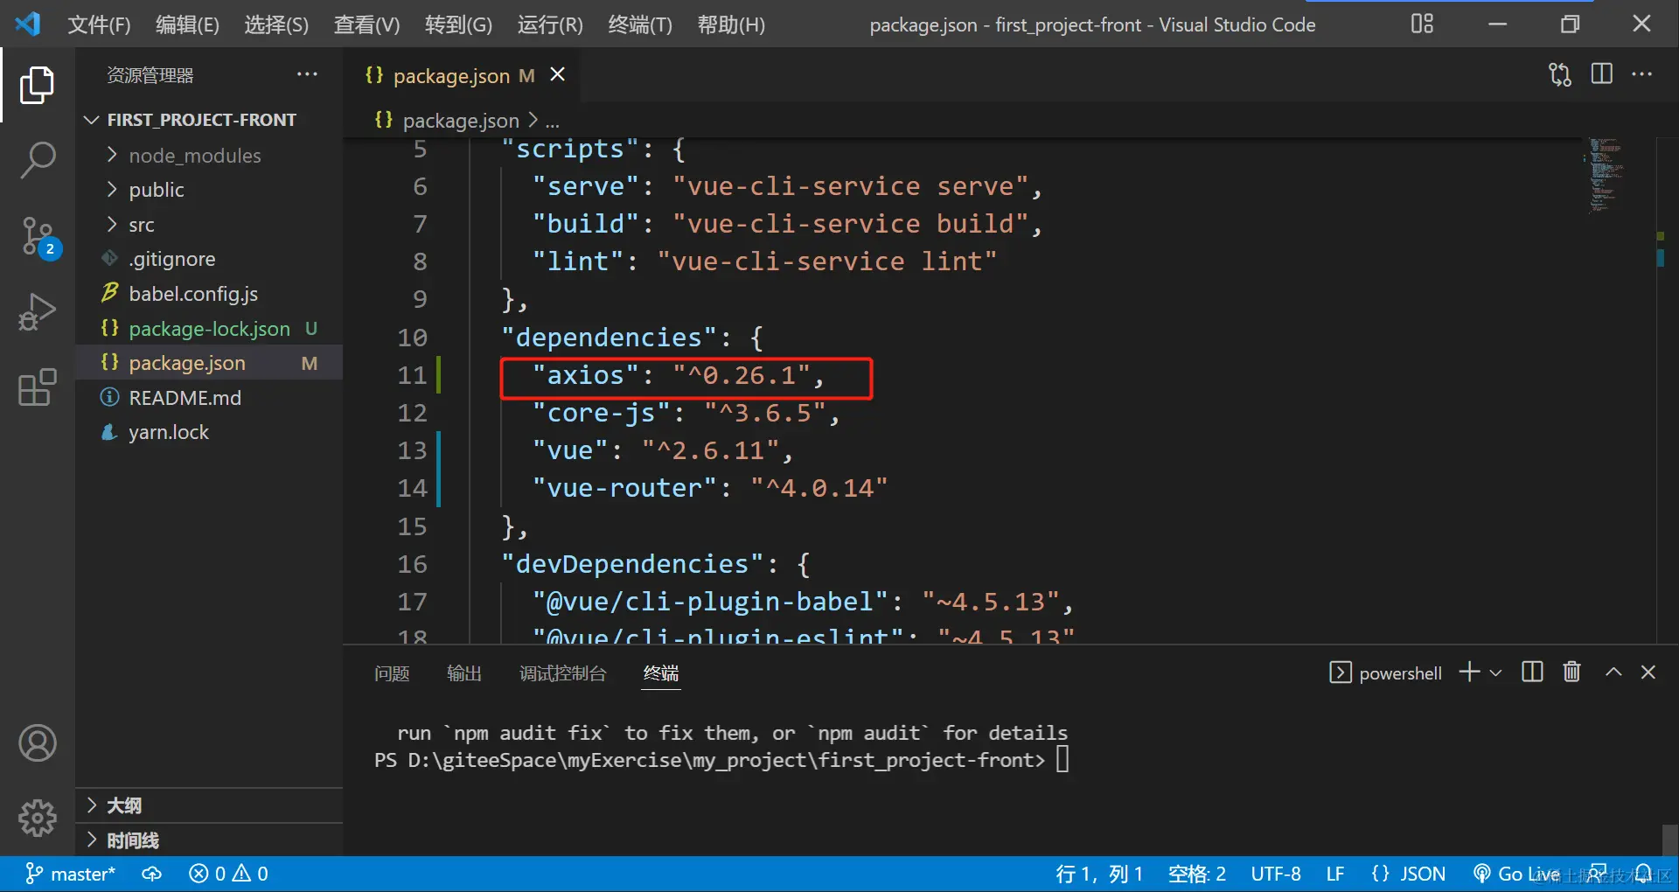Start Go Live server
The width and height of the screenshot is (1679, 892).
pyautogui.click(x=1516, y=874)
